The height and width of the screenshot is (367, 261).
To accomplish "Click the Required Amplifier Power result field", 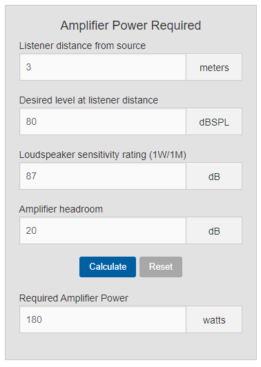I will [103, 319].
